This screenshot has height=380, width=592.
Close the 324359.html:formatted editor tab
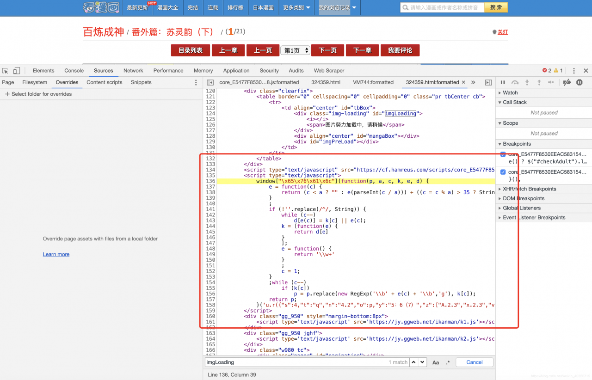[x=463, y=82]
